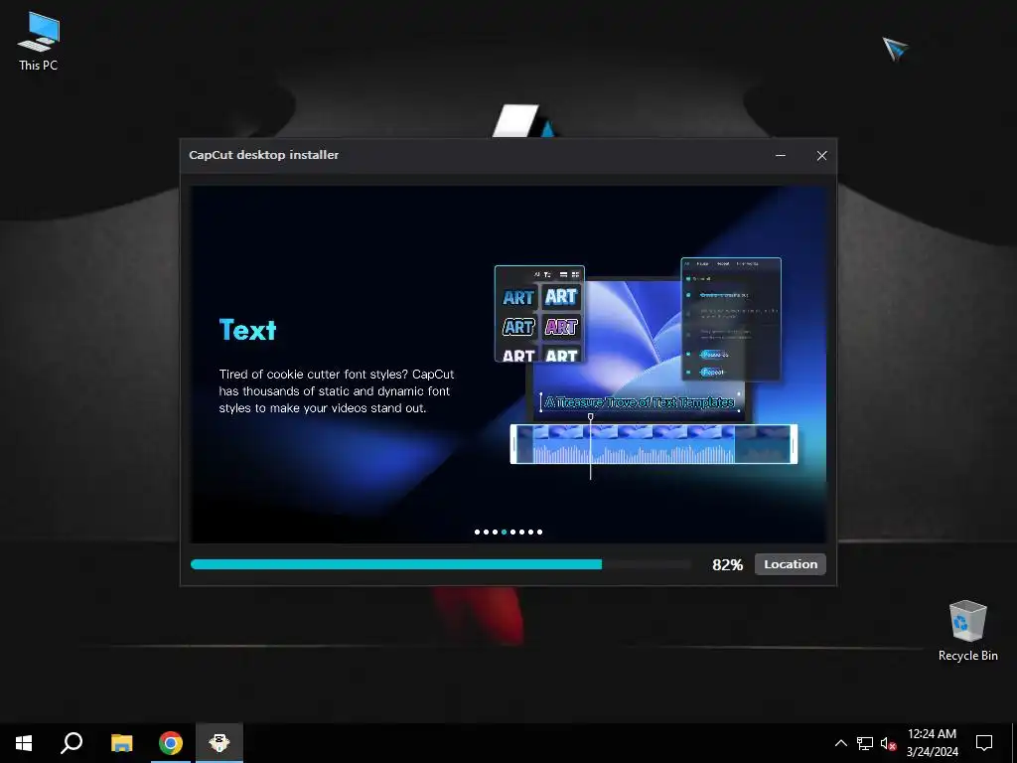This screenshot has height=763, width=1017.
Task: Click the CapCut desktop installer title text
Action: point(263,155)
